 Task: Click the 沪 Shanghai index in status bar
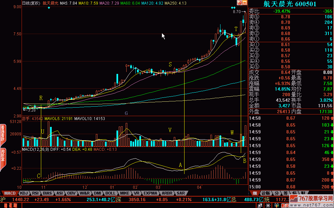(x=3, y=199)
